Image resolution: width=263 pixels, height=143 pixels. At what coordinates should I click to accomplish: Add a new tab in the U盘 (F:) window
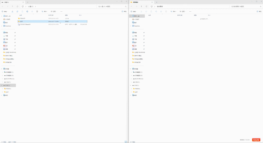[x=27, y=2]
